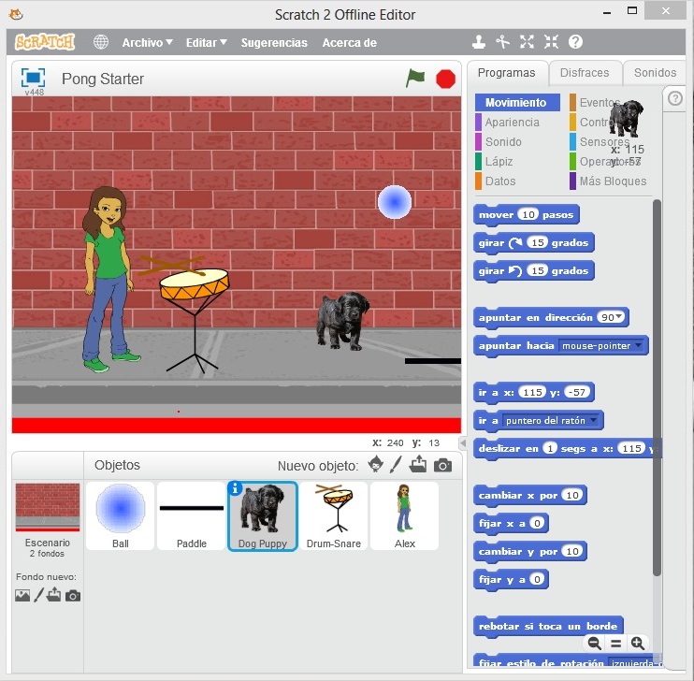Viewport: 694px width, 681px height.
Task: Select the Paddle sprite thumbnail
Action: pyautogui.click(x=191, y=515)
